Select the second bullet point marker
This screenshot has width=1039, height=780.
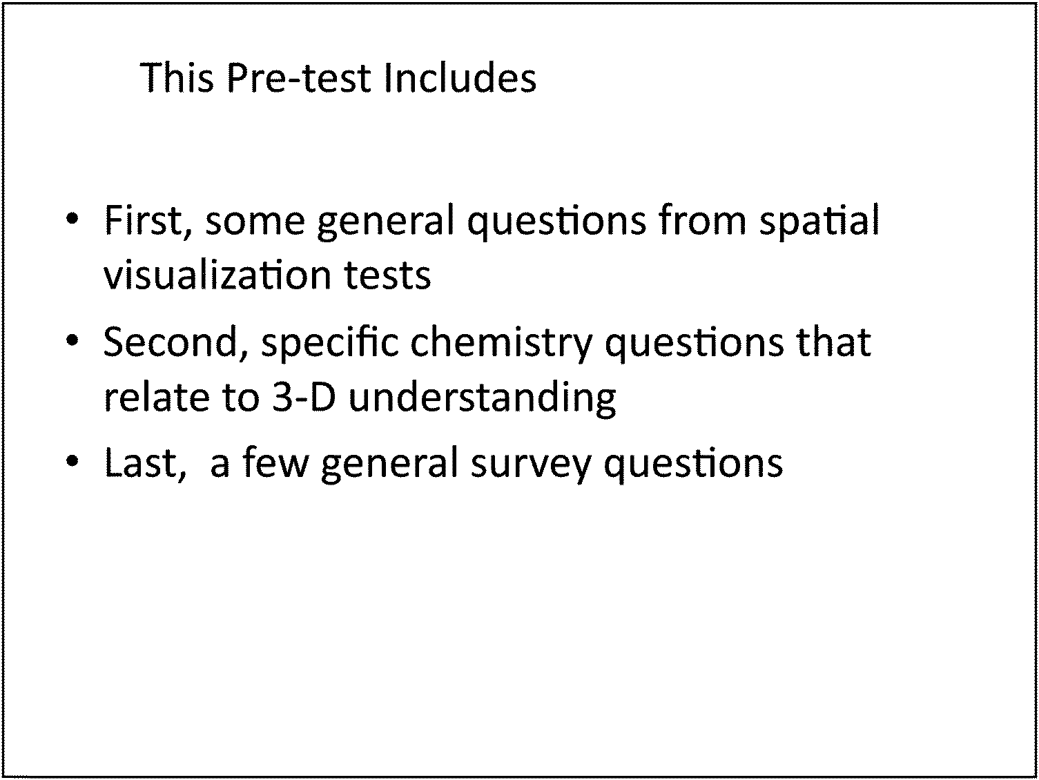point(72,342)
